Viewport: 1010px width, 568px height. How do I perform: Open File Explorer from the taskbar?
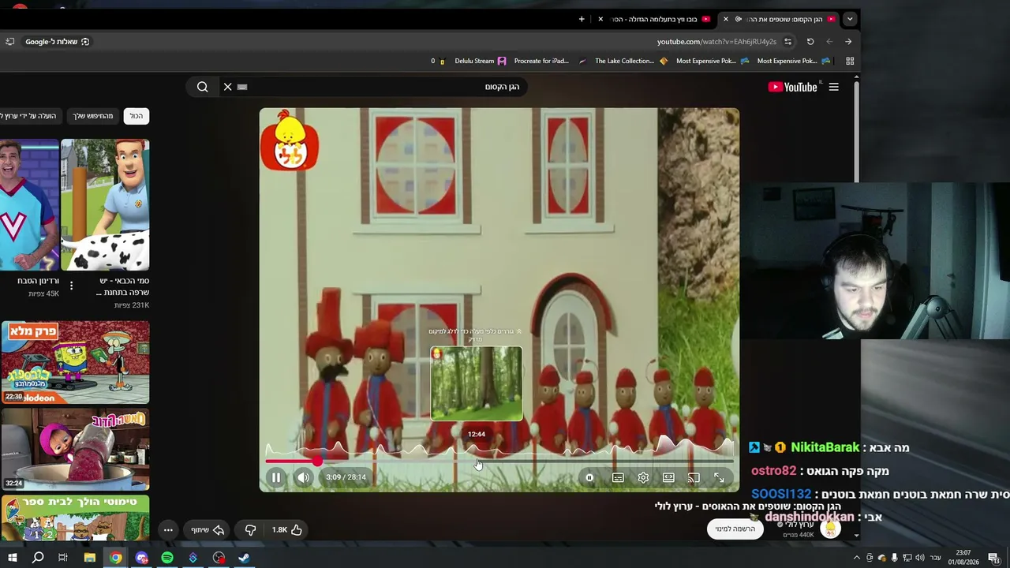90,558
